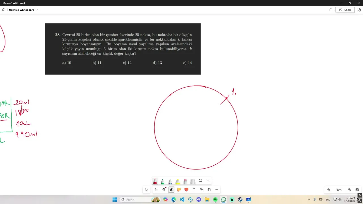Open WhatsApp from the taskbar

pyautogui.click(x=224, y=199)
